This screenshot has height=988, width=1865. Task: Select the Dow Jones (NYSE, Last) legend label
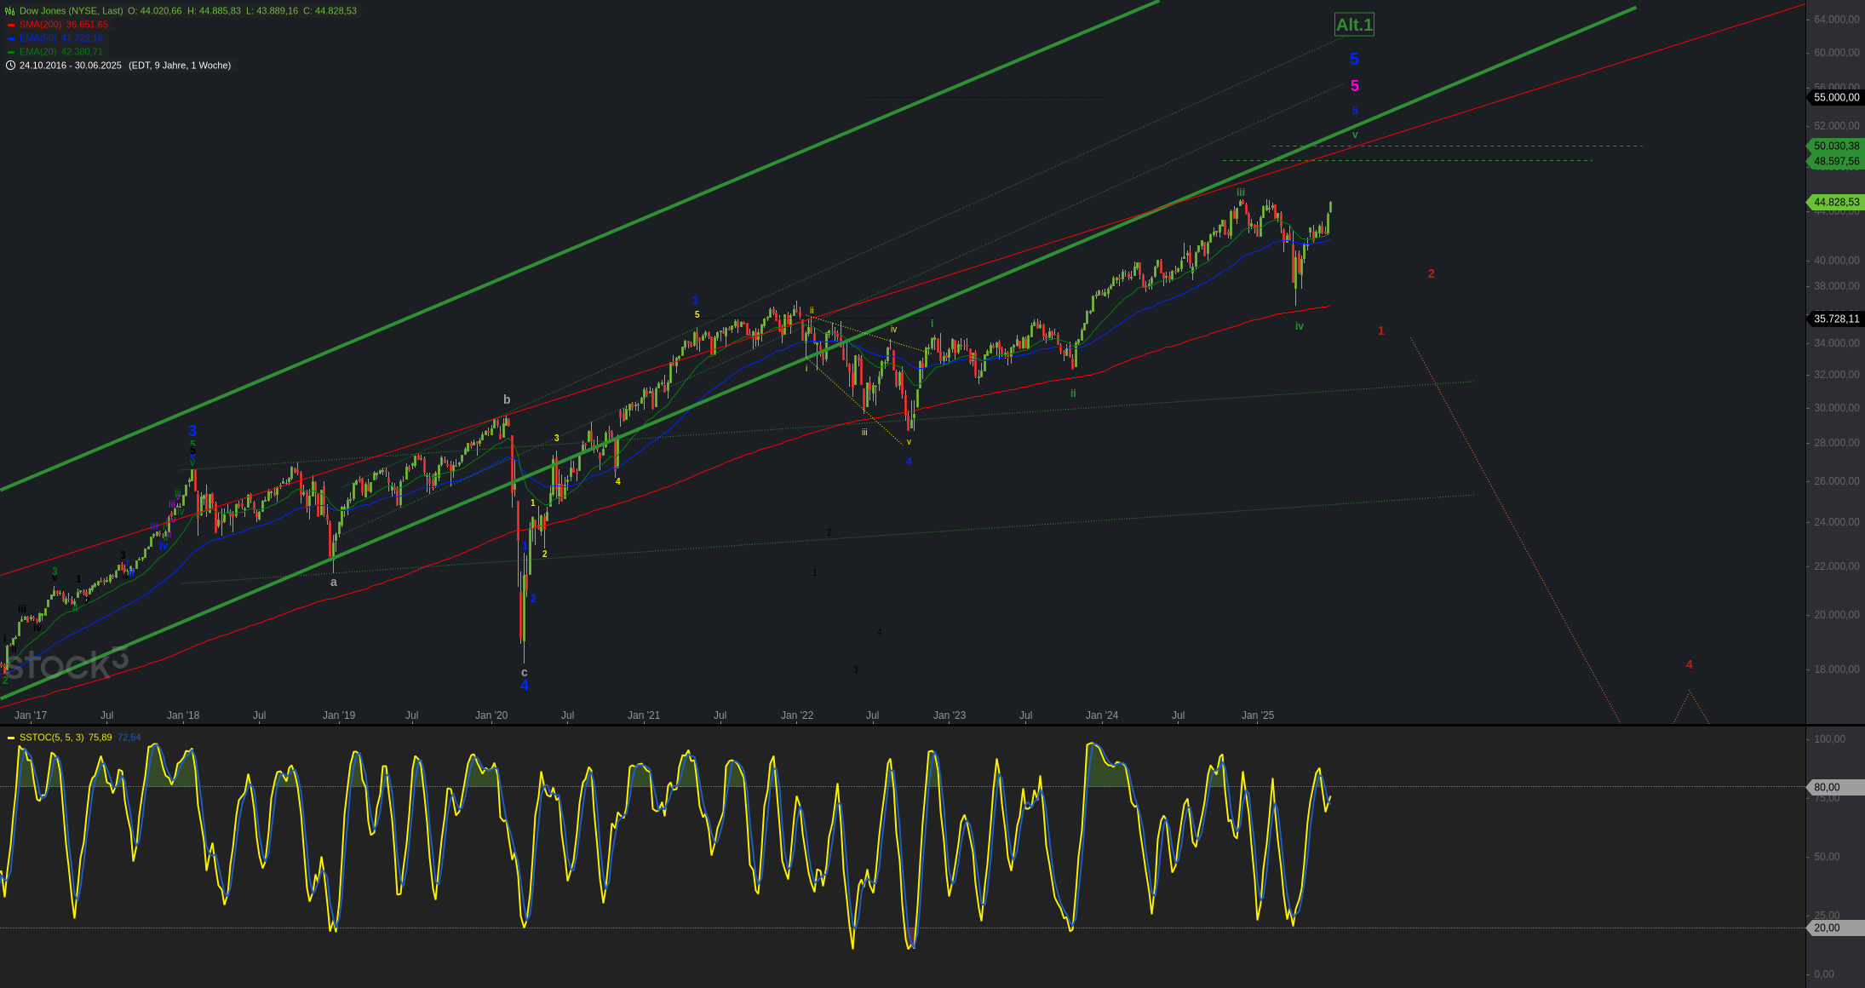tap(72, 11)
